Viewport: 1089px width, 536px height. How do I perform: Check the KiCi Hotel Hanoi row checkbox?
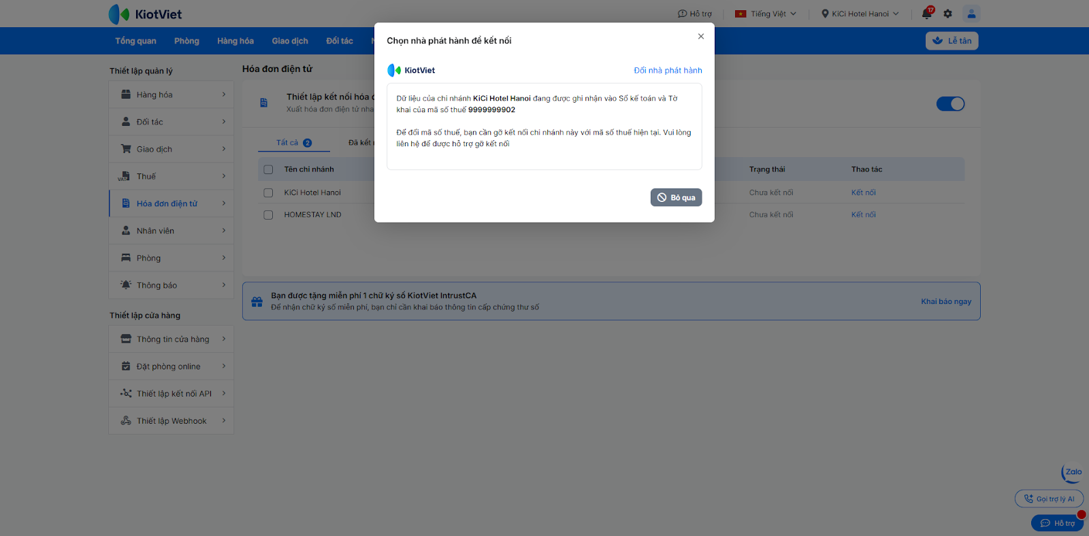point(268,192)
